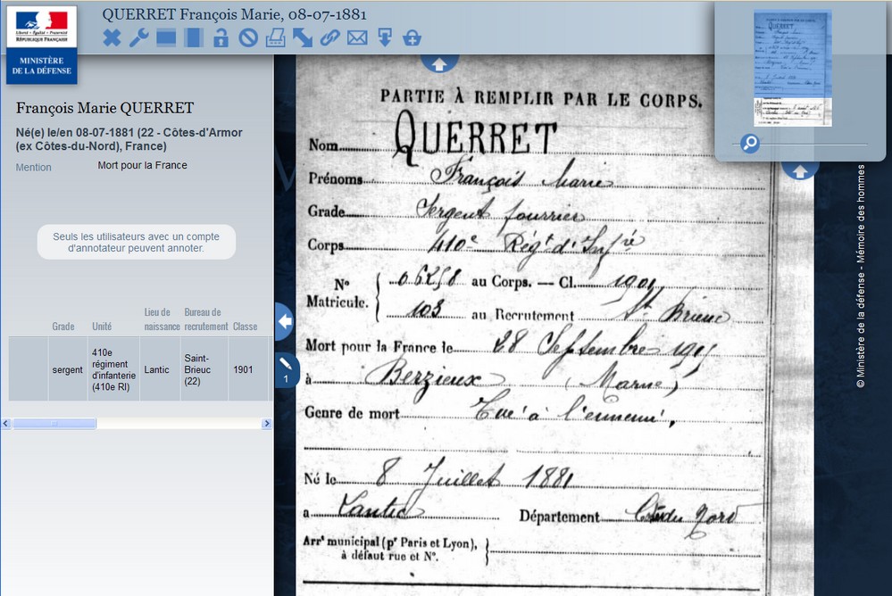Screen dimensions: 892x596
Task: Download the image with down-arrow icon
Action: 385,37
